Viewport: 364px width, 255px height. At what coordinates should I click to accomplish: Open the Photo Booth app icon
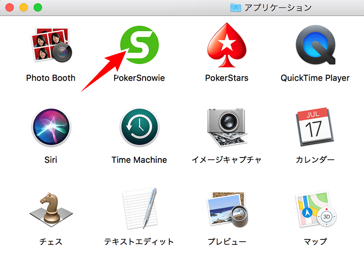tap(51, 45)
